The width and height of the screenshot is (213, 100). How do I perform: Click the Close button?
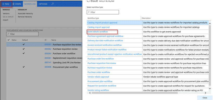pos(205,98)
